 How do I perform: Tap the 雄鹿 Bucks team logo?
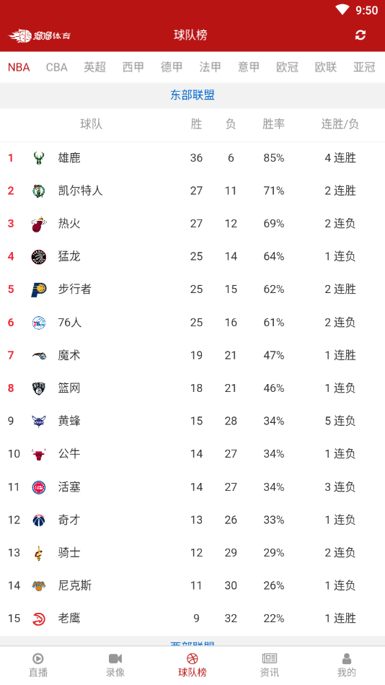coord(39,157)
